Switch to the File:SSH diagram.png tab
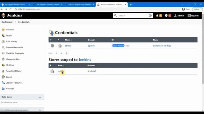 [80, 4]
